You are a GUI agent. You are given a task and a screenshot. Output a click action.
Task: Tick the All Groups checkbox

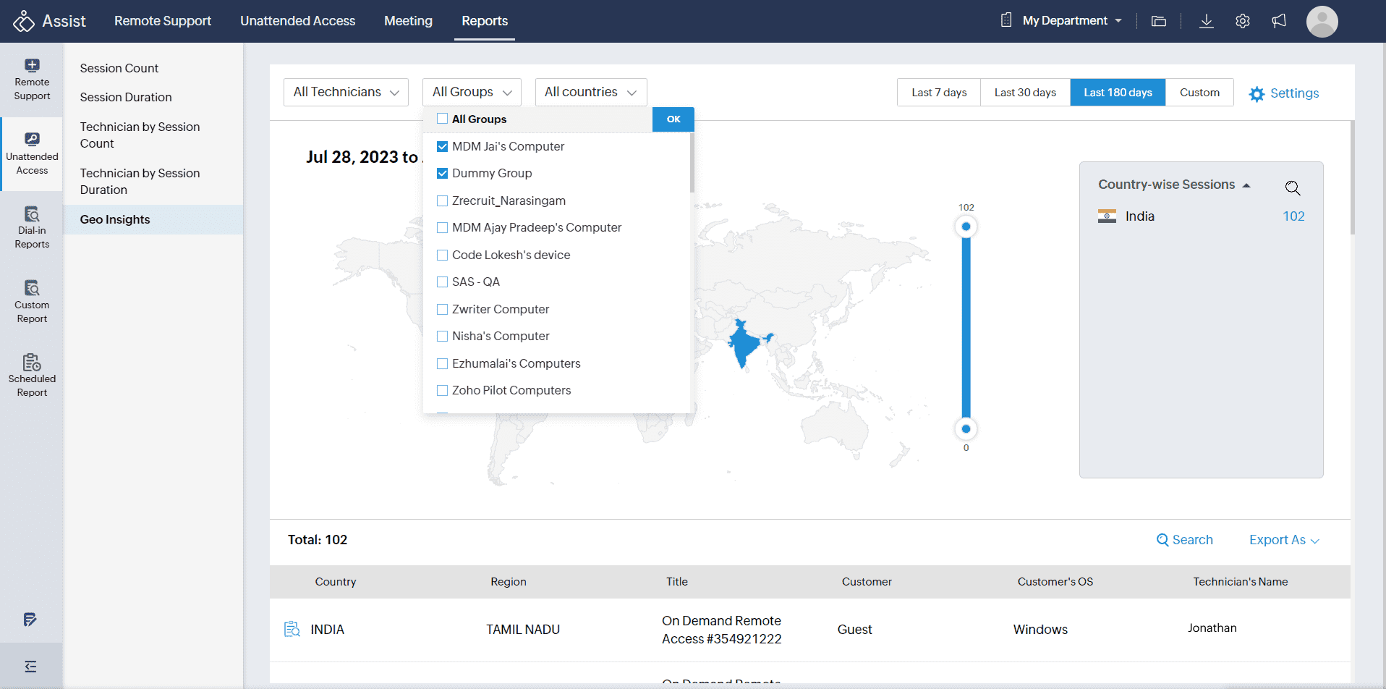(443, 119)
